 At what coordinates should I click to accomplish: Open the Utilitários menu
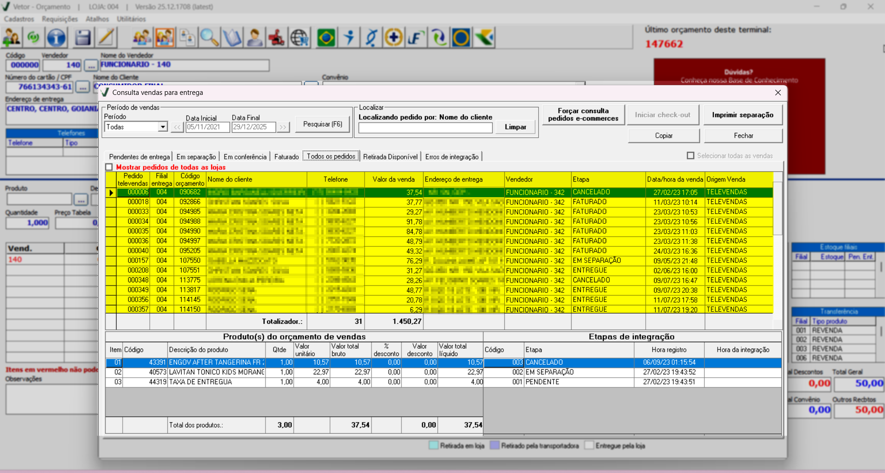click(131, 19)
